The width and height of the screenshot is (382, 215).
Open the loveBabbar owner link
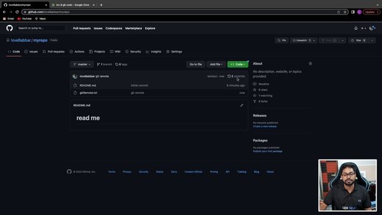[x=21, y=41]
